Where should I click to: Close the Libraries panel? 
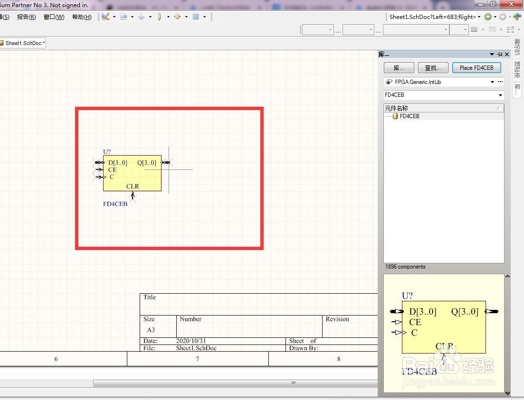coord(507,54)
